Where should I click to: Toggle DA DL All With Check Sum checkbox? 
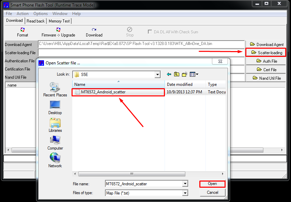coord(150,32)
